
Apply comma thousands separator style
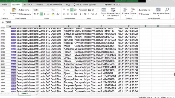[x=89, y=14]
